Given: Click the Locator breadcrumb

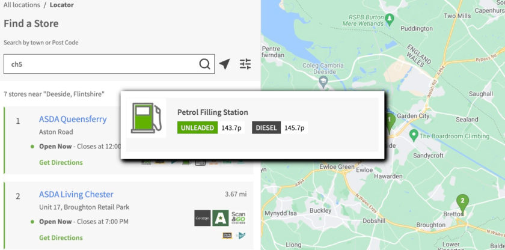Looking at the screenshot, I should tap(61, 5).
